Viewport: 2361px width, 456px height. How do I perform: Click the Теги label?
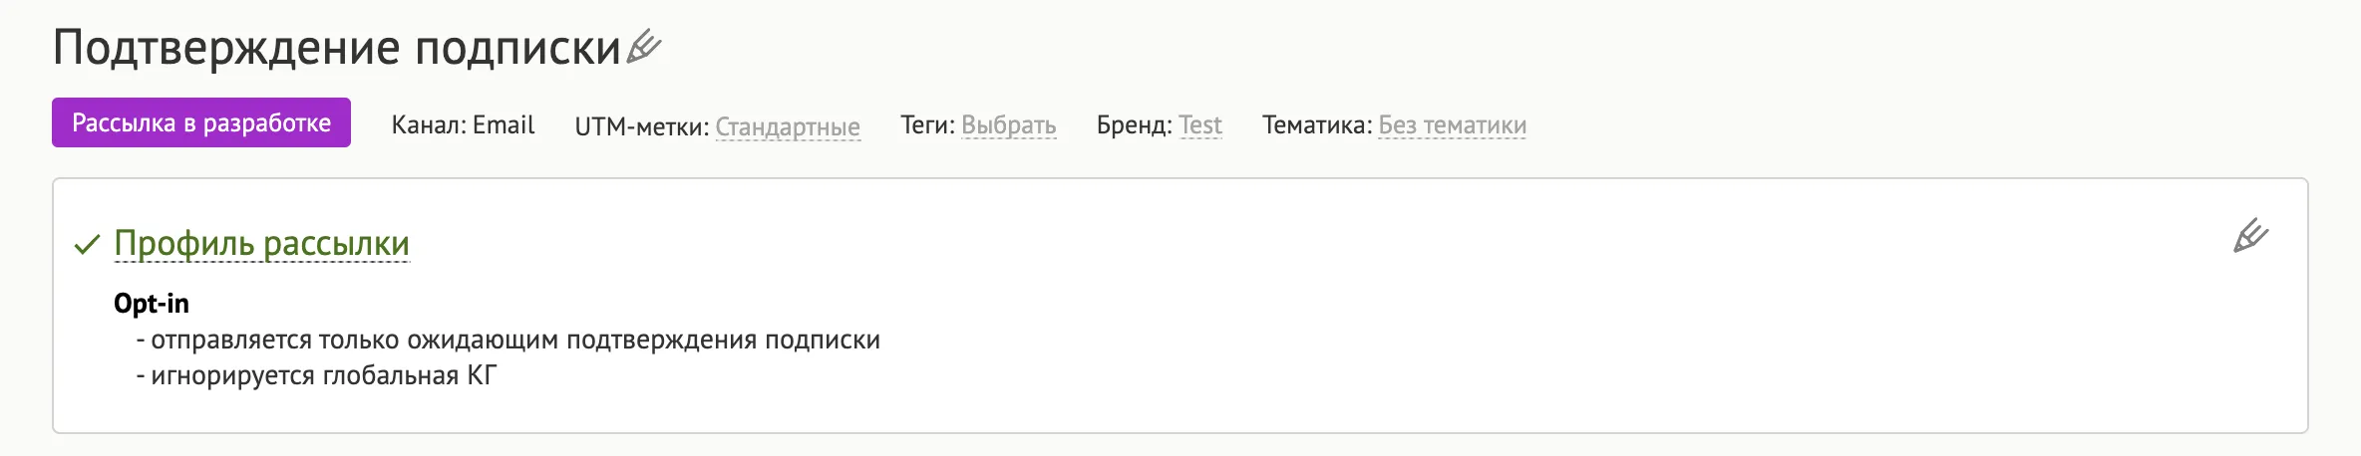(927, 125)
